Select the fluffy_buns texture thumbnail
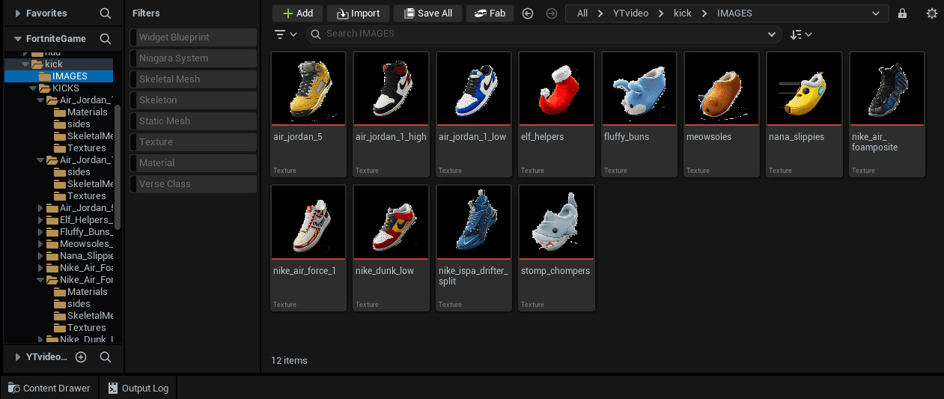944x399 pixels. coord(639,88)
